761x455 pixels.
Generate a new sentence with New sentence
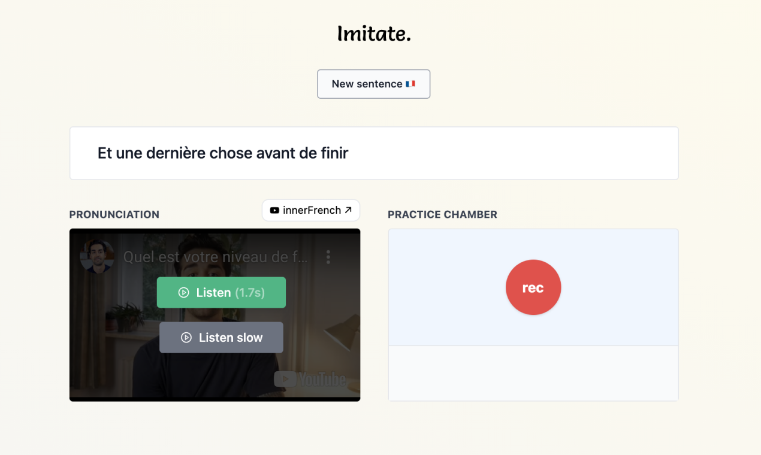[366, 84]
